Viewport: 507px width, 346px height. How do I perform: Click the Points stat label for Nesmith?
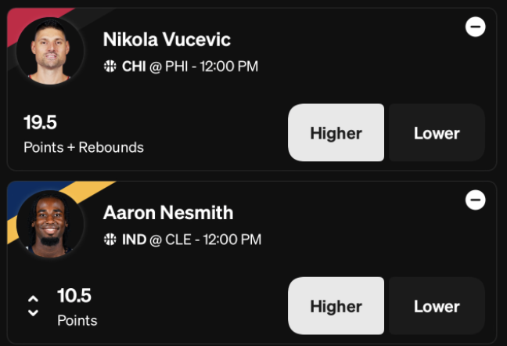click(77, 321)
